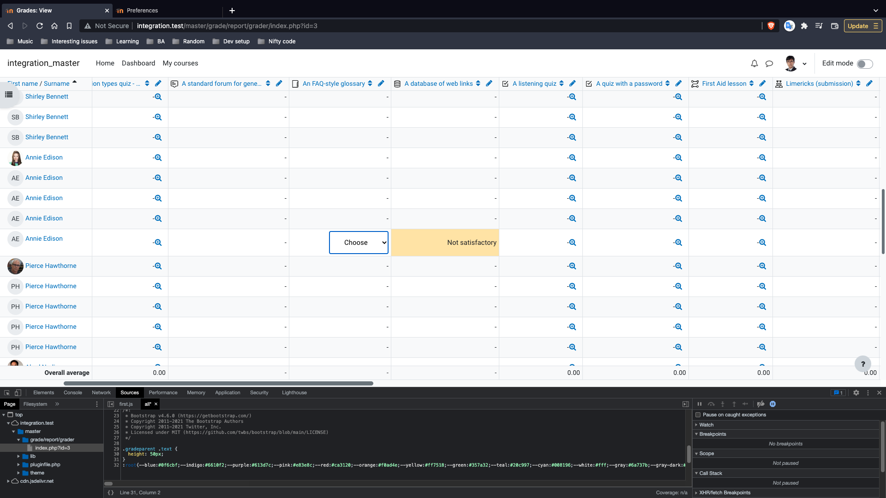This screenshot has width=886, height=498.
Task: Click the horizontal grade table scrollbar
Action: pos(218,384)
